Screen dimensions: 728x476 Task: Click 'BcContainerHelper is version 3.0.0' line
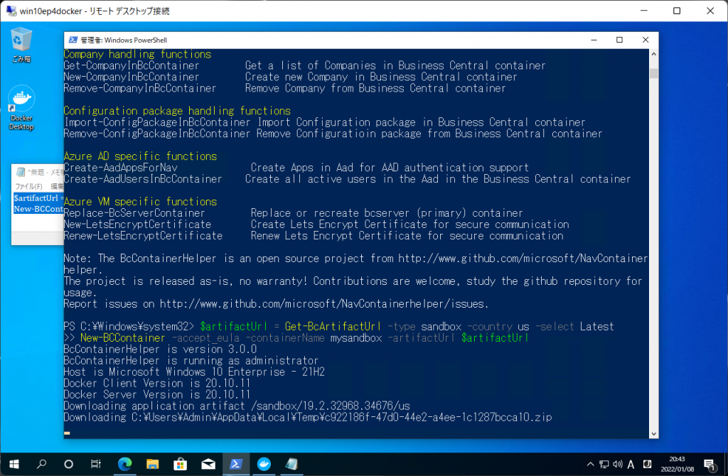coord(160,350)
